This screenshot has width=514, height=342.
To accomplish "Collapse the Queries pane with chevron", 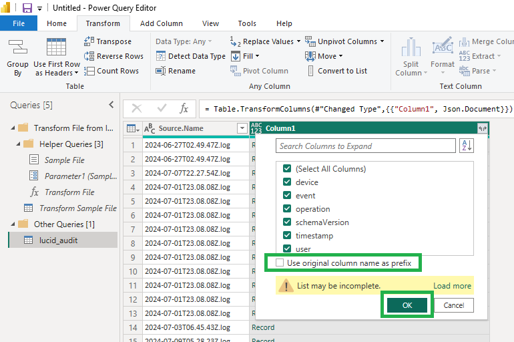I will (111, 105).
